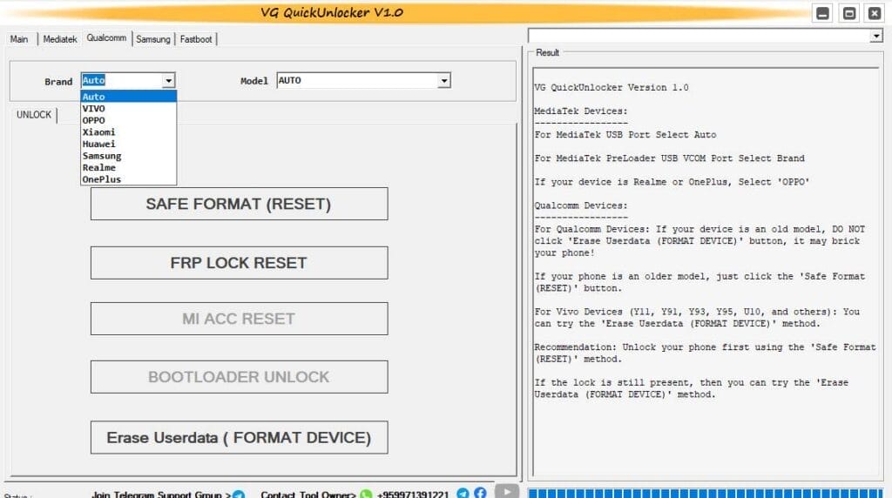Click 'VG QuickUnlocker V1.0' title text
The image size is (892, 498).
coord(332,12)
